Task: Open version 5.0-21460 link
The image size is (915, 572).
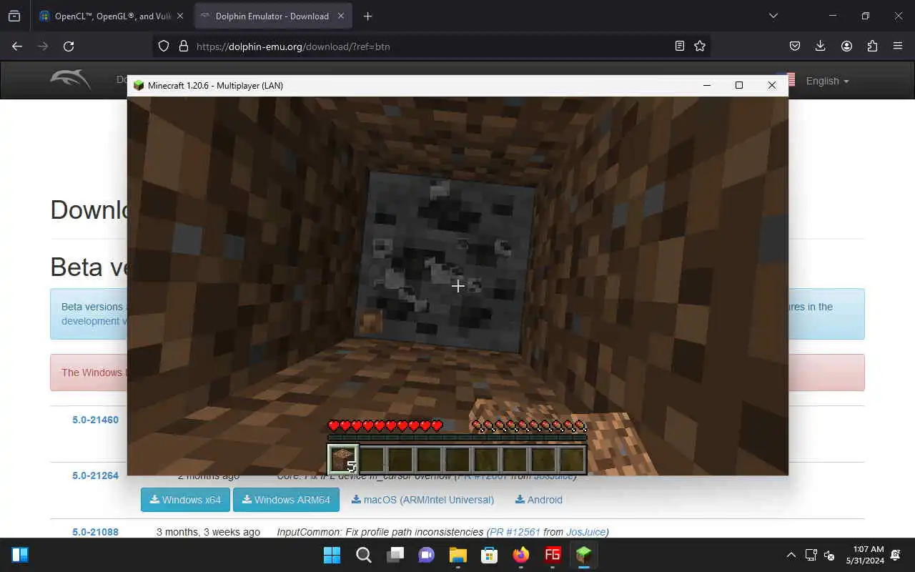Action: [x=95, y=420]
